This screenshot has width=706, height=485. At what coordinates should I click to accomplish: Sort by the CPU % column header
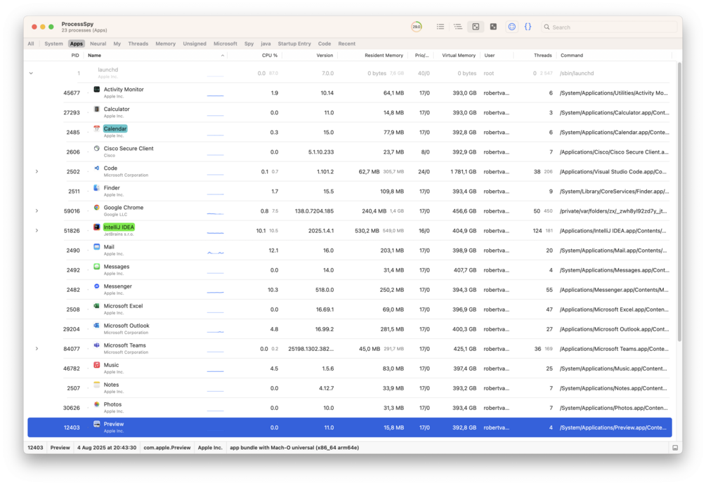(x=269, y=55)
